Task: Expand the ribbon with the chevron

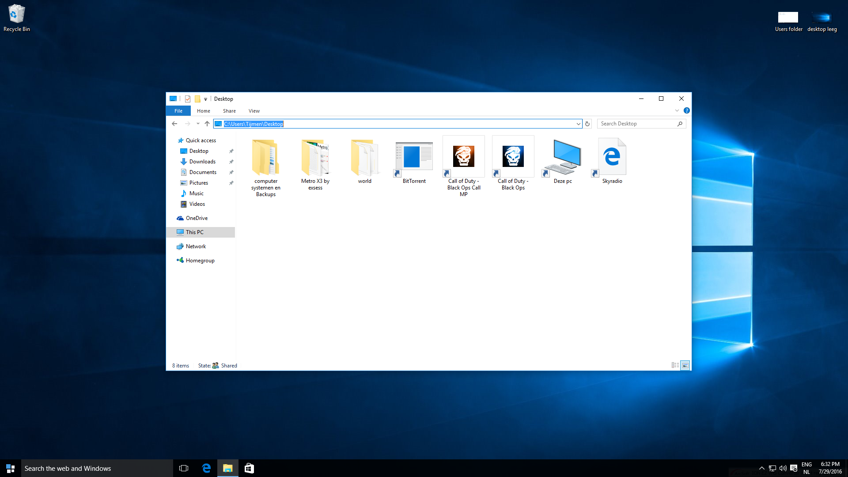Action: coord(677,110)
